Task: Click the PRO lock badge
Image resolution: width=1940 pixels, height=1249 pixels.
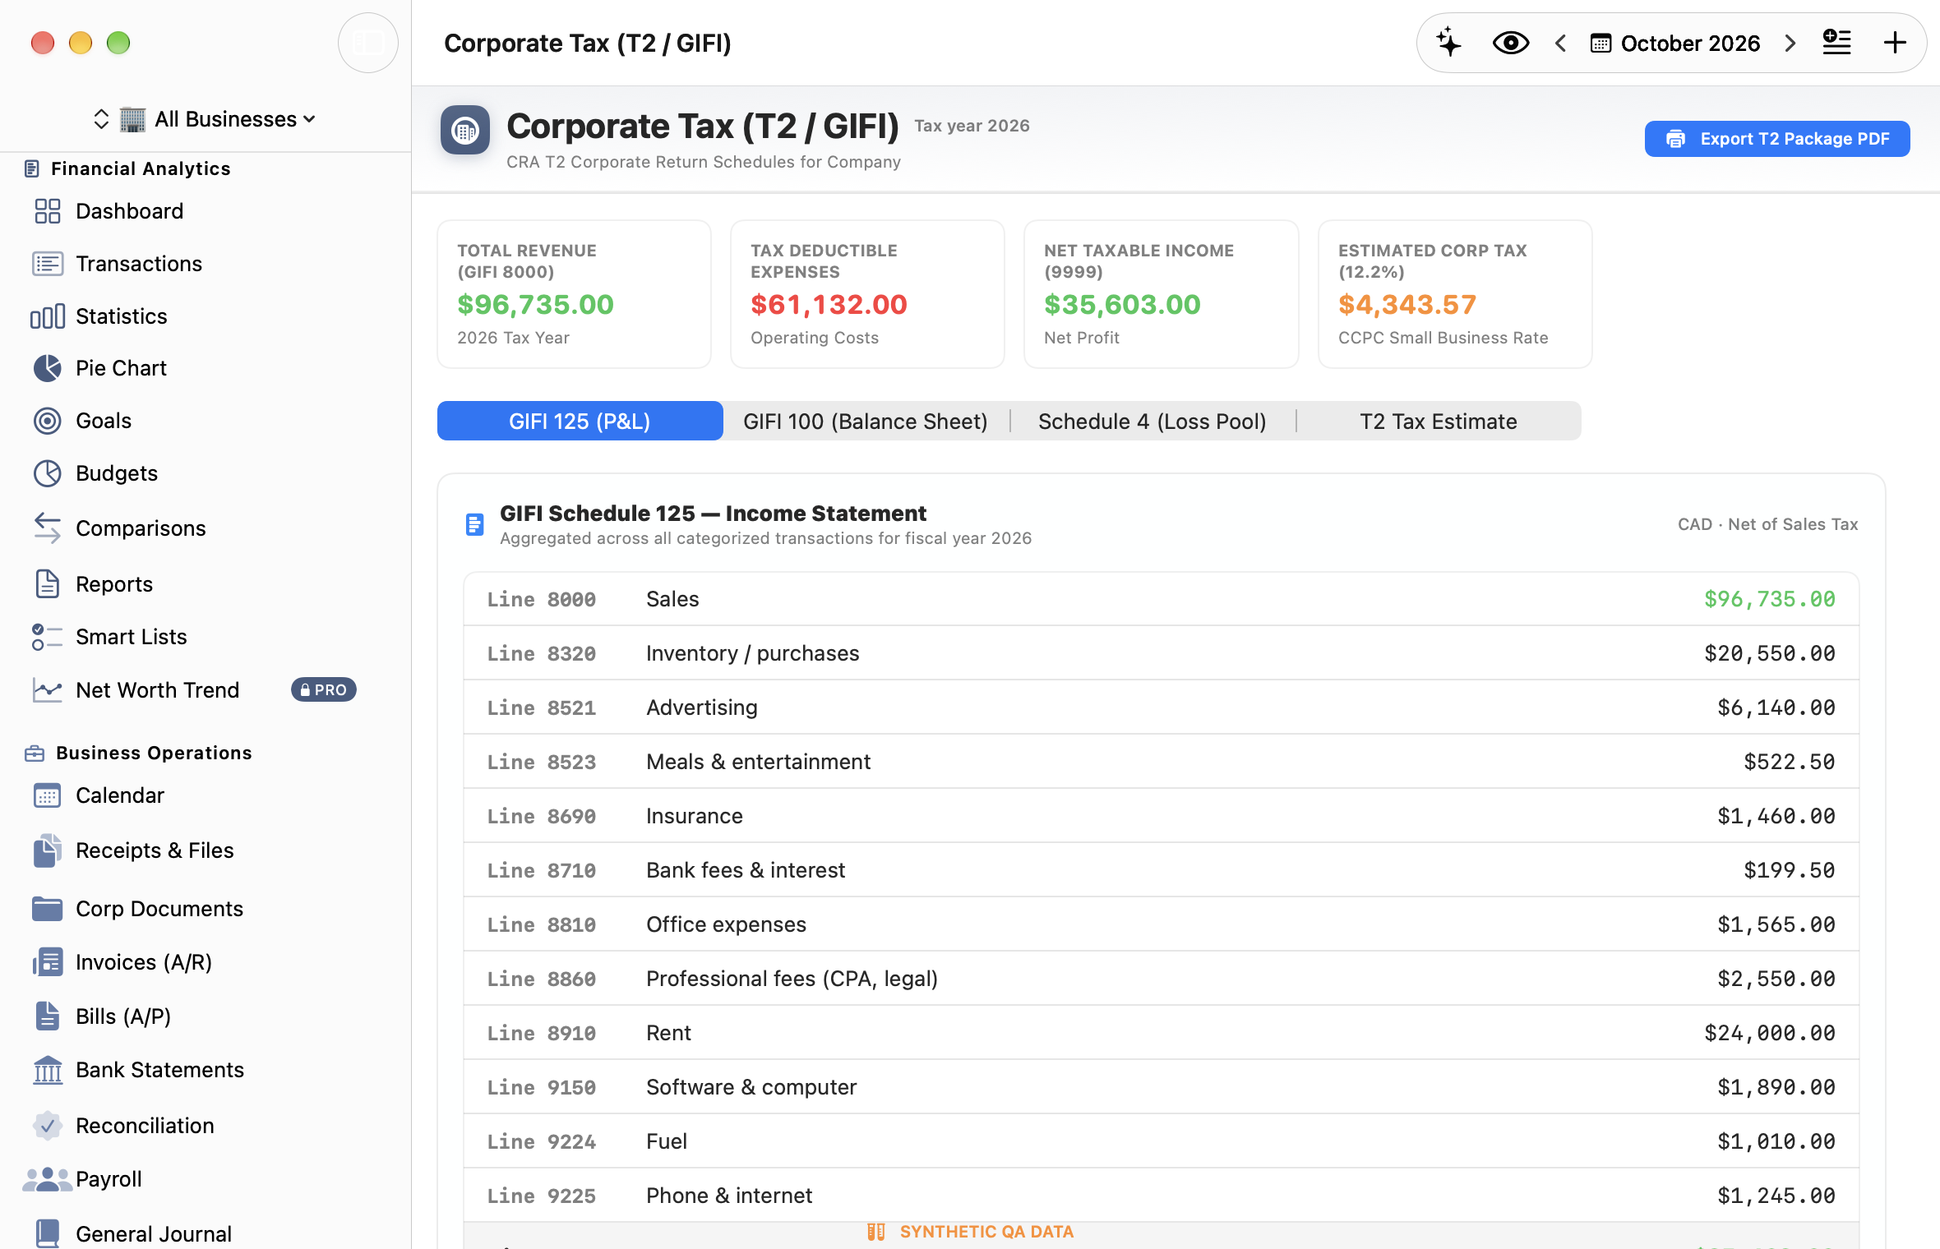Action: click(324, 690)
